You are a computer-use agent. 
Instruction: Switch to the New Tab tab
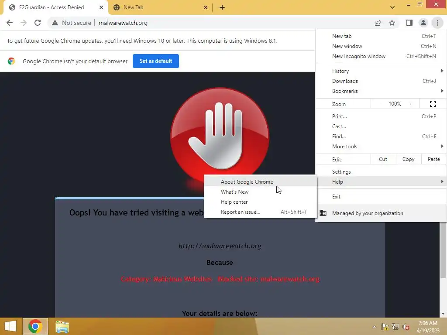pyautogui.click(x=160, y=7)
